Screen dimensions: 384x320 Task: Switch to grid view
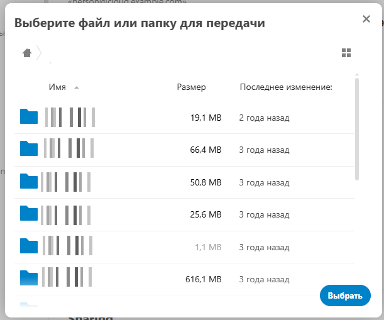[x=346, y=53]
